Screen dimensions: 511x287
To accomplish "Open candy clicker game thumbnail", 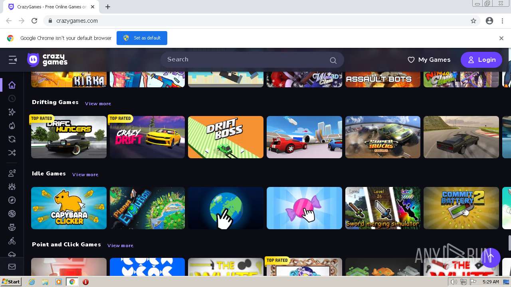I will point(304,208).
